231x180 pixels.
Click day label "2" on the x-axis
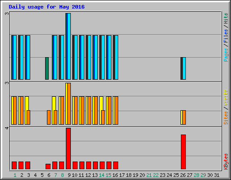pyautogui.click(x=22, y=175)
